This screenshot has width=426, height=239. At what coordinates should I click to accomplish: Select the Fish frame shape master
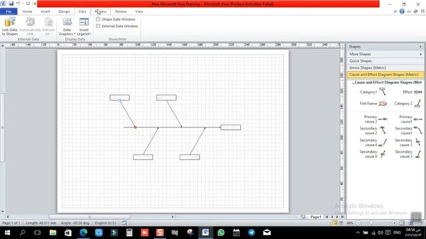(373, 104)
